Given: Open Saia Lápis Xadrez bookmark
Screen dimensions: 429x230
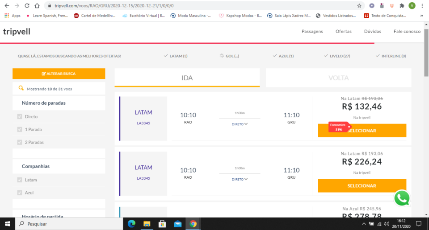Looking at the screenshot, I should [289, 16].
